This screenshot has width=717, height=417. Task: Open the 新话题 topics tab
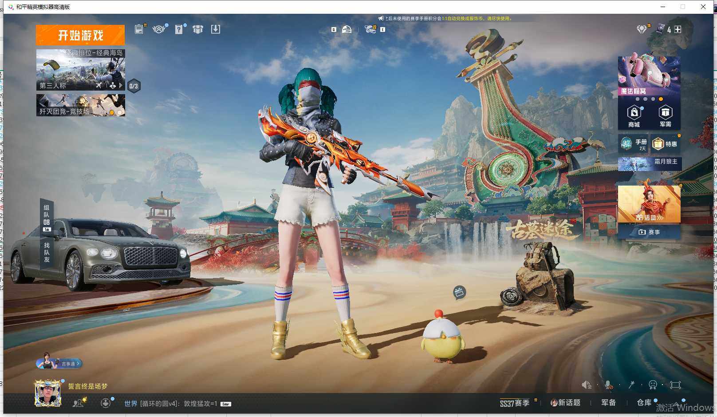[x=566, y=402]
